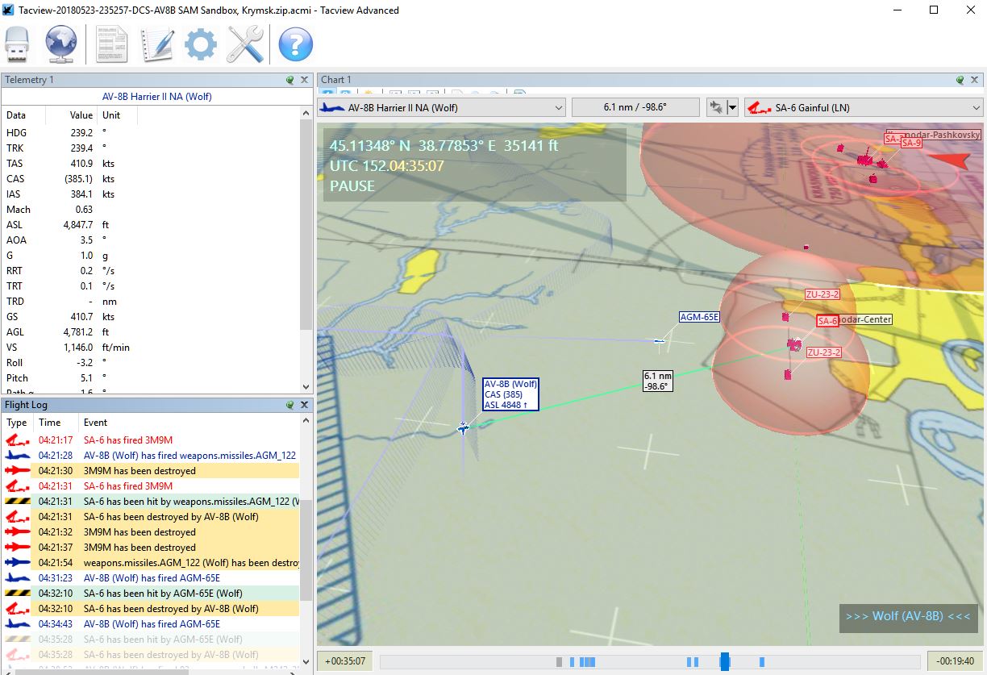The width and height of the screenshot is (987, 675).
Task: Select the 04:31:23 AV-8B fired AGM-65E event
Action: (x=151, y=578)
